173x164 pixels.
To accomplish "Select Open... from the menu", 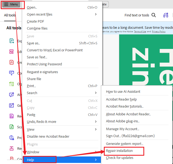I will [62, 7].
